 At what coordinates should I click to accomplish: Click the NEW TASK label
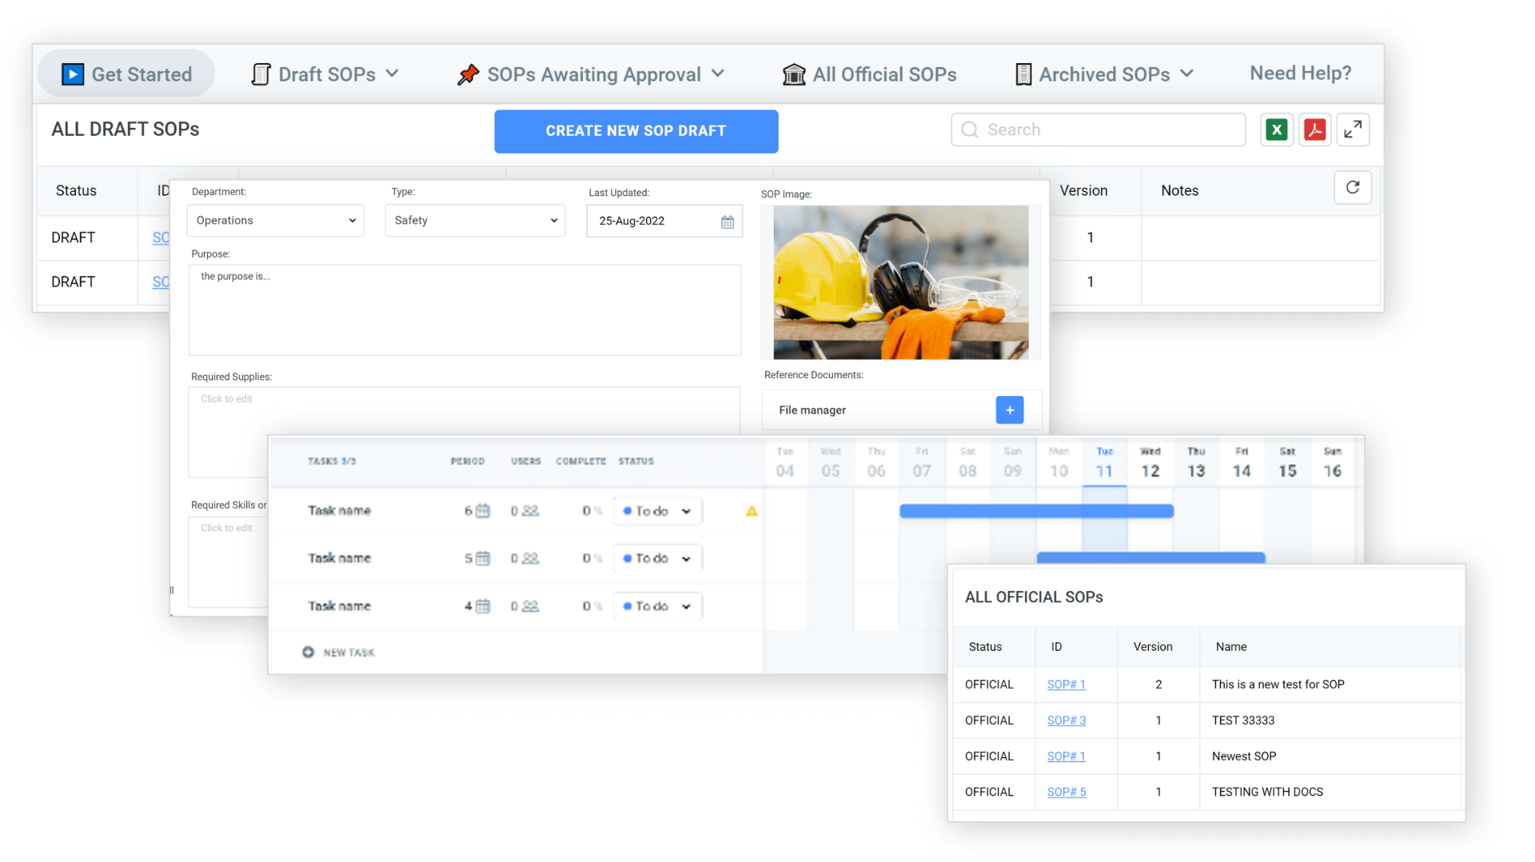click(349, 652)
